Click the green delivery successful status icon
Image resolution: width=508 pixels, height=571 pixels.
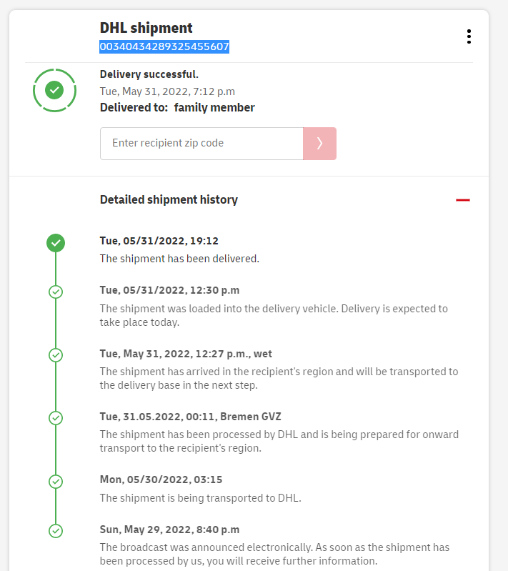[54, 90]
